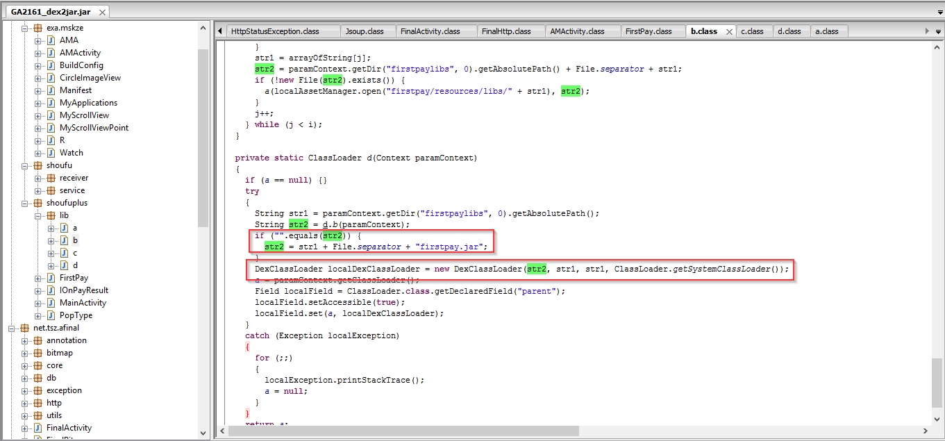945x441 pixels.
Task: Click the receiver package icon
Action: [x=51, y=178]
